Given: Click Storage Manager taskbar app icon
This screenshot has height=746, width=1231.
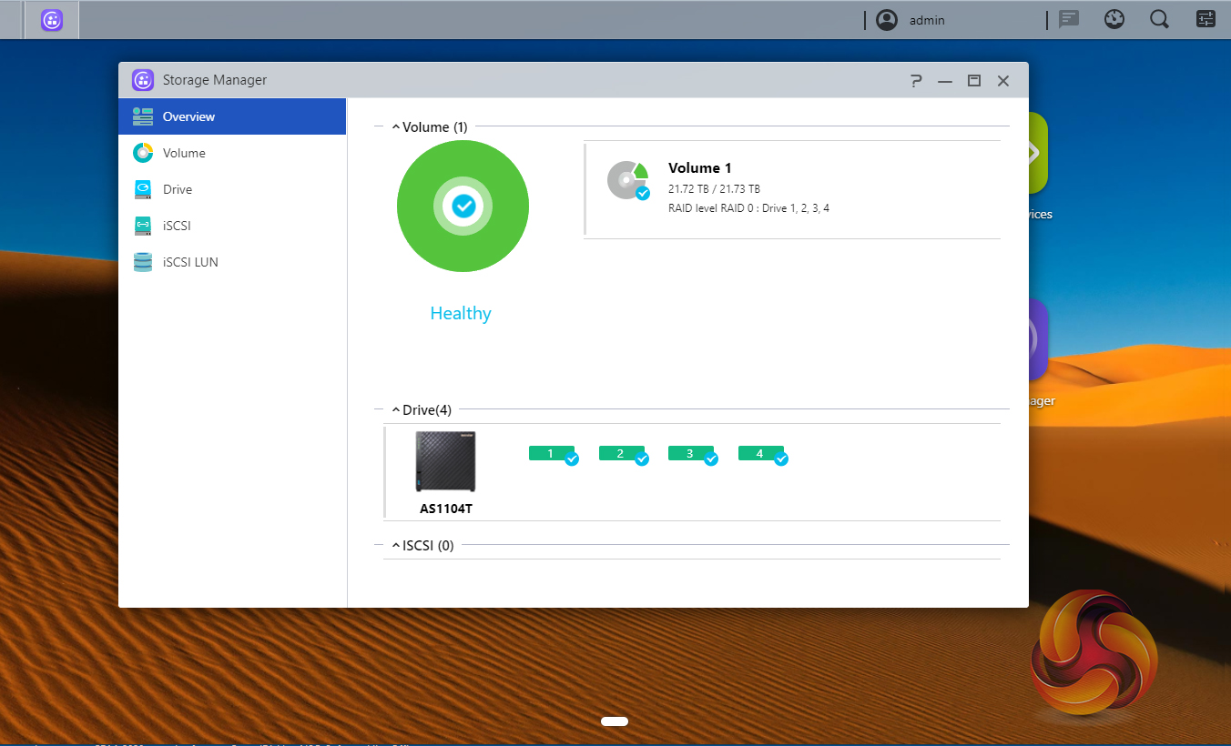Looking at the screenshot, I should click(x=52, y=20).
